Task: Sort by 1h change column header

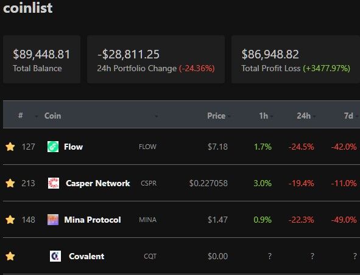Action: point(263,116)
